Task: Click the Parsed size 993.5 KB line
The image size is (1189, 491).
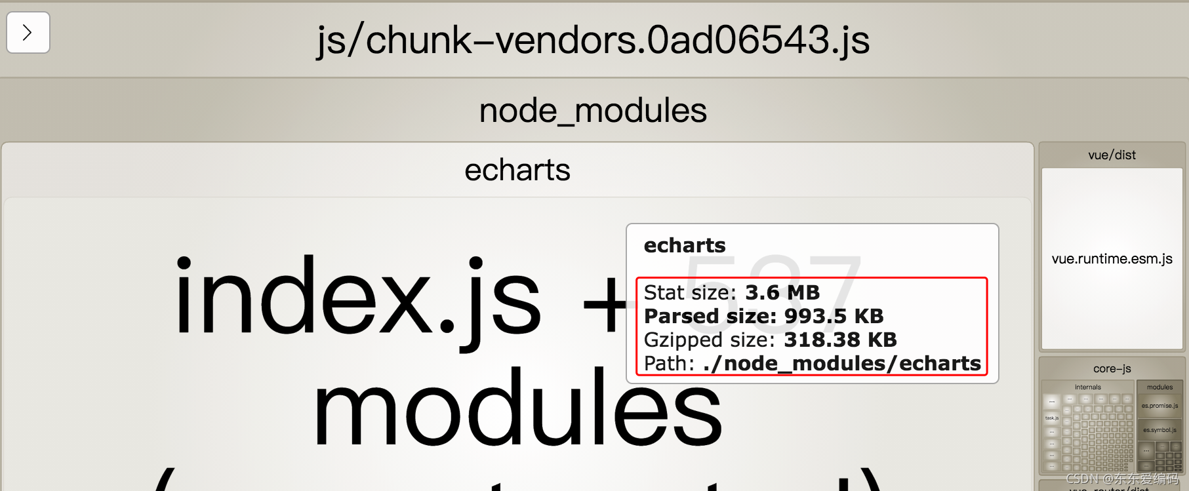Action: 764,316
